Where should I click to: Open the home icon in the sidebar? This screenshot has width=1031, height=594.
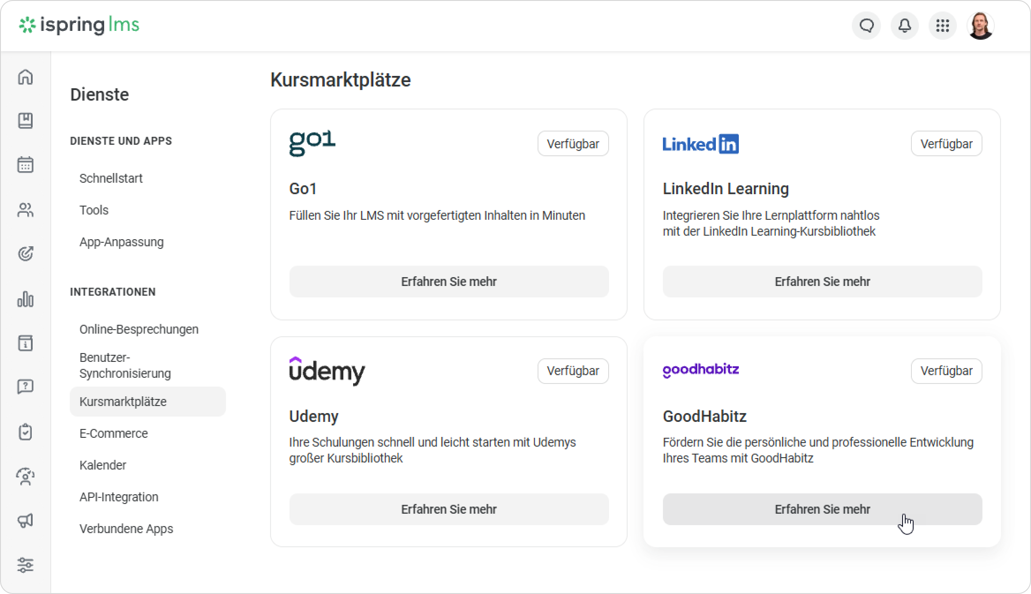click(x=25, y=77)
